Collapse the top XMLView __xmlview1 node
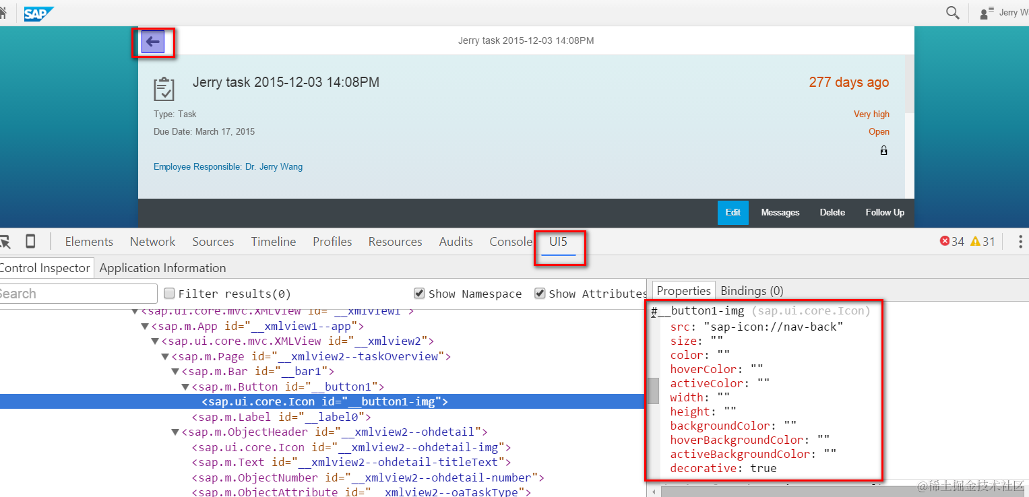Screen dimensions: 1029x497 point(135,311)
